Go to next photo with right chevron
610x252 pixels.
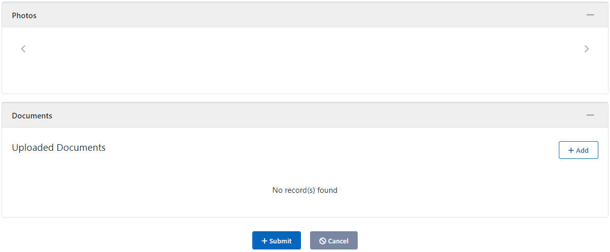(587, 49)
